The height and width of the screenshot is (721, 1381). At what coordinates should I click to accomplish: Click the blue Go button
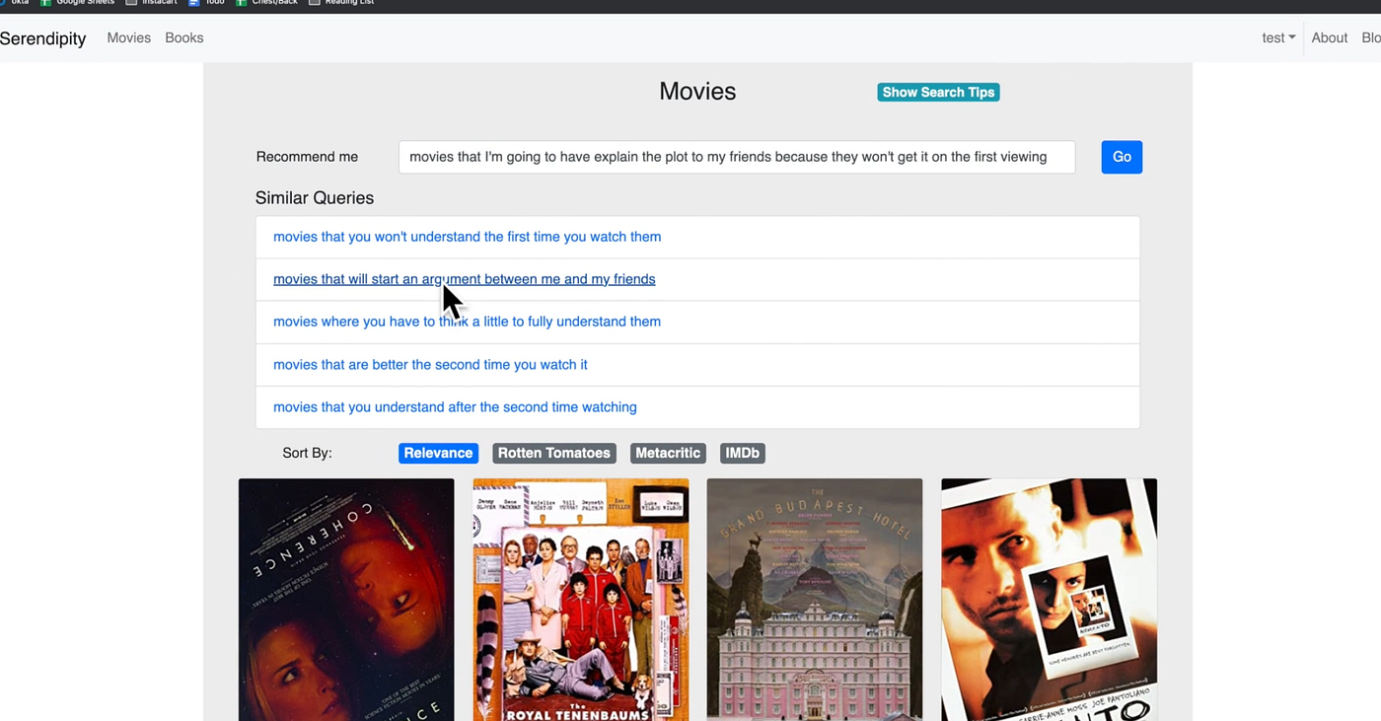coord(1122,157)
